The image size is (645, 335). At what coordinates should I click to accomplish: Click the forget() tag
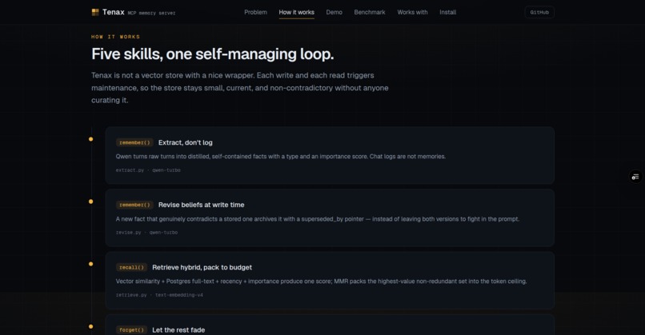(131, 329)
